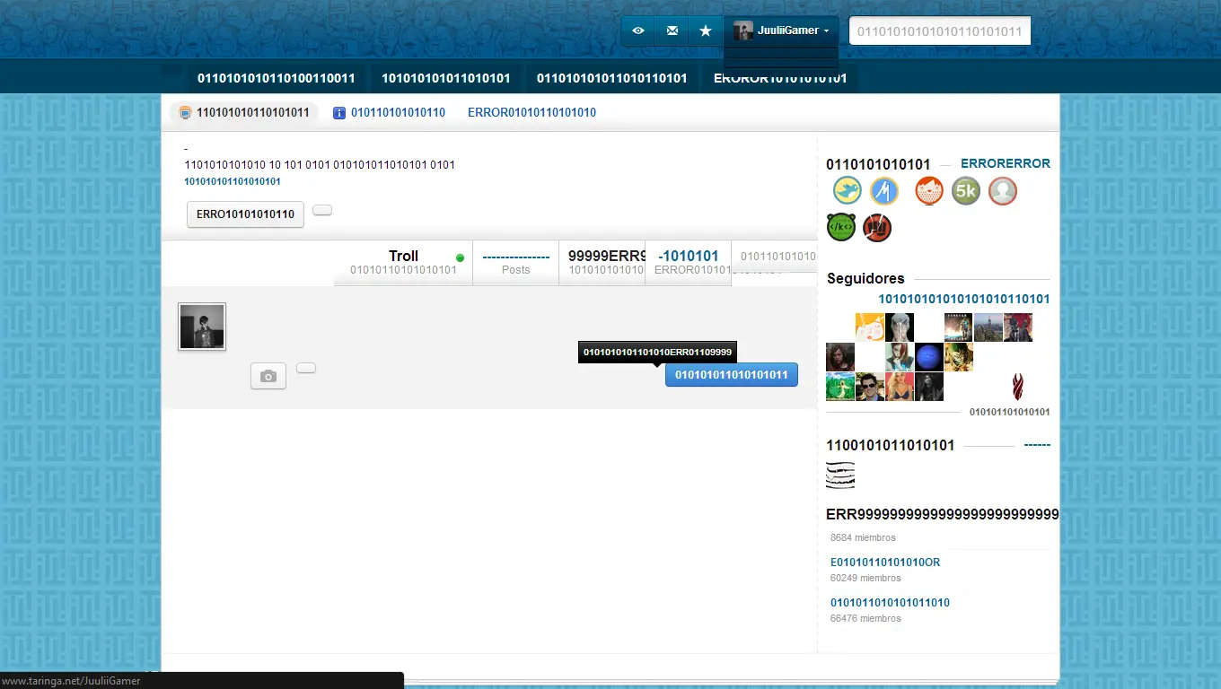1221x689 pixels.
Task: Open the star favorites icon
Action: click(x=706, y=31)
